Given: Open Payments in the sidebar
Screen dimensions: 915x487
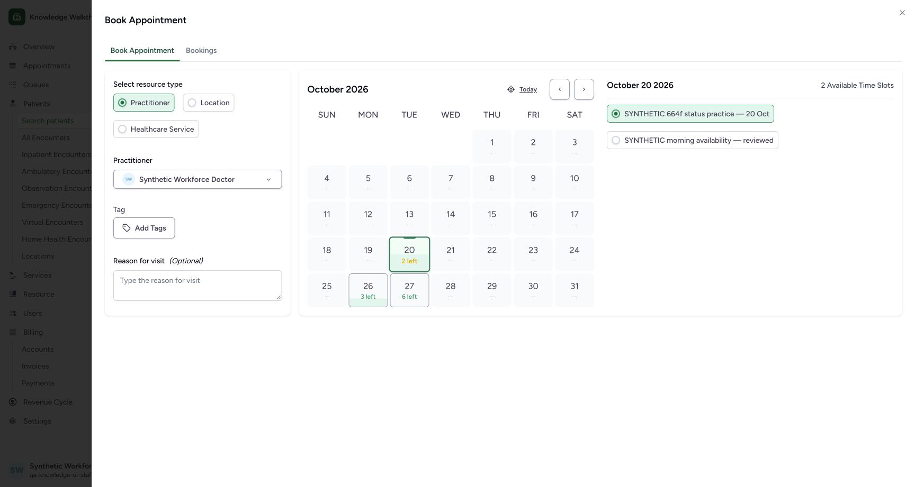Looking at the screenshot, I should pos(38,383).
